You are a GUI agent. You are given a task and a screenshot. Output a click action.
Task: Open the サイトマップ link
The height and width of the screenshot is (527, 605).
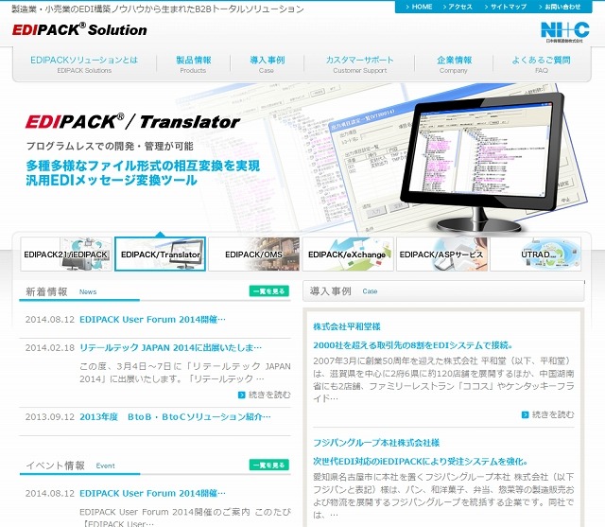pos(505,7)
